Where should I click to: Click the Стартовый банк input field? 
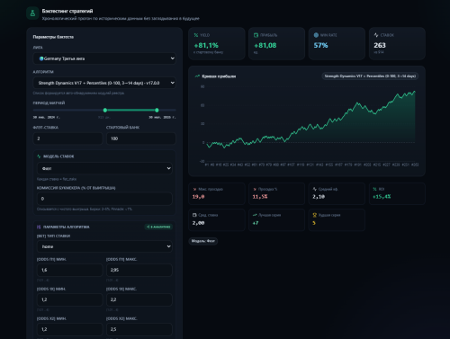pos(141,138)
